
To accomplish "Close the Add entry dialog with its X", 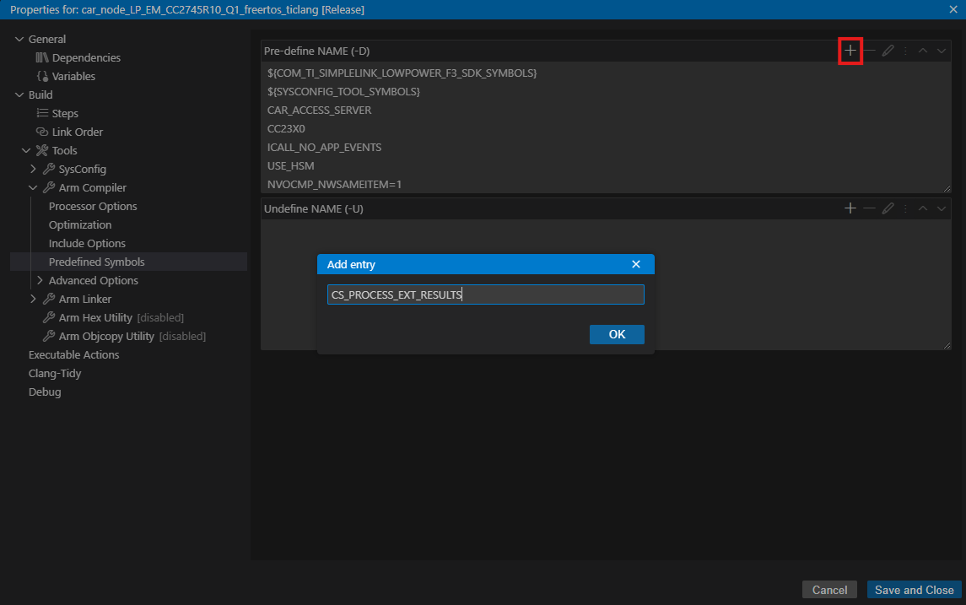I will 636,263.
